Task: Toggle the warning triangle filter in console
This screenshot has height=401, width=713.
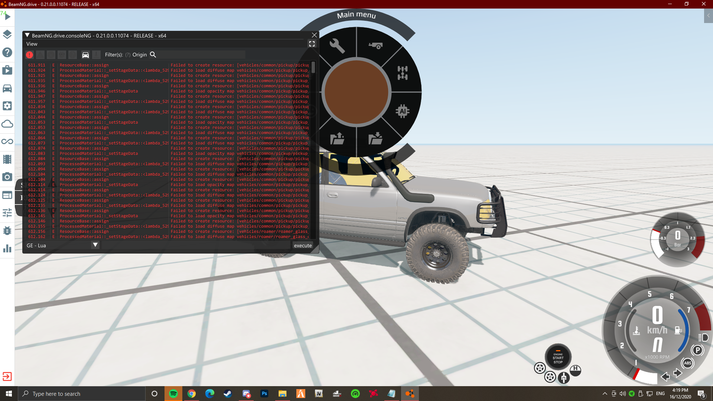Action: pos(40,55)
